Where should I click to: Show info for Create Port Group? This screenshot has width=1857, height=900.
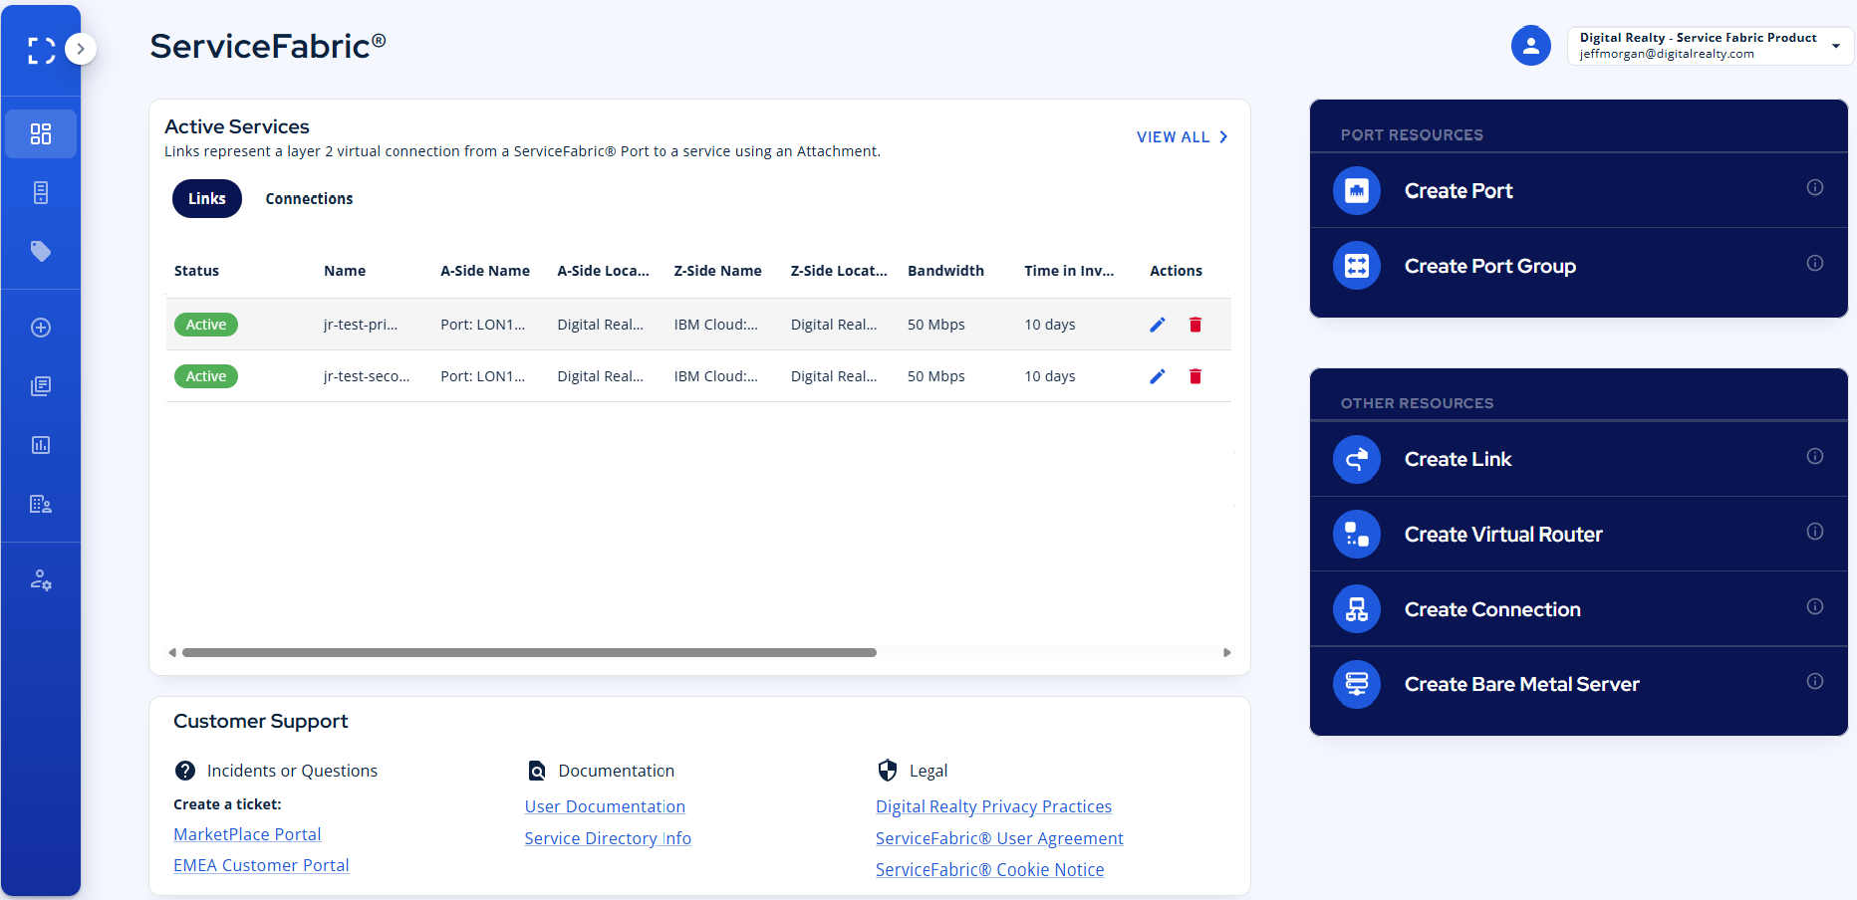[x=1815, y=263]
